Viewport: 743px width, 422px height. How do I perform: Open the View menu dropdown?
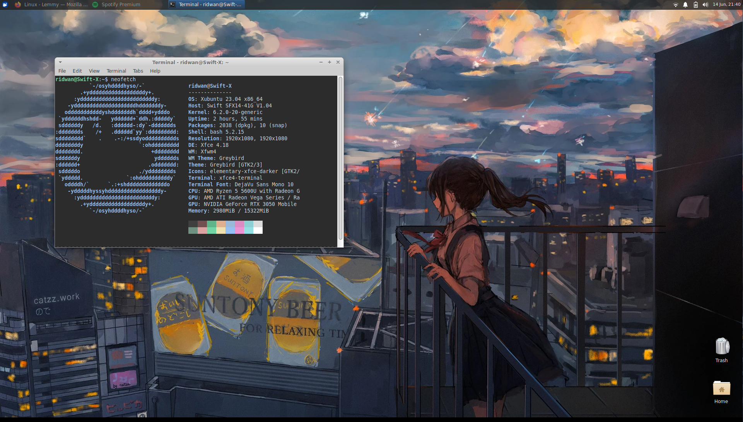94,71
